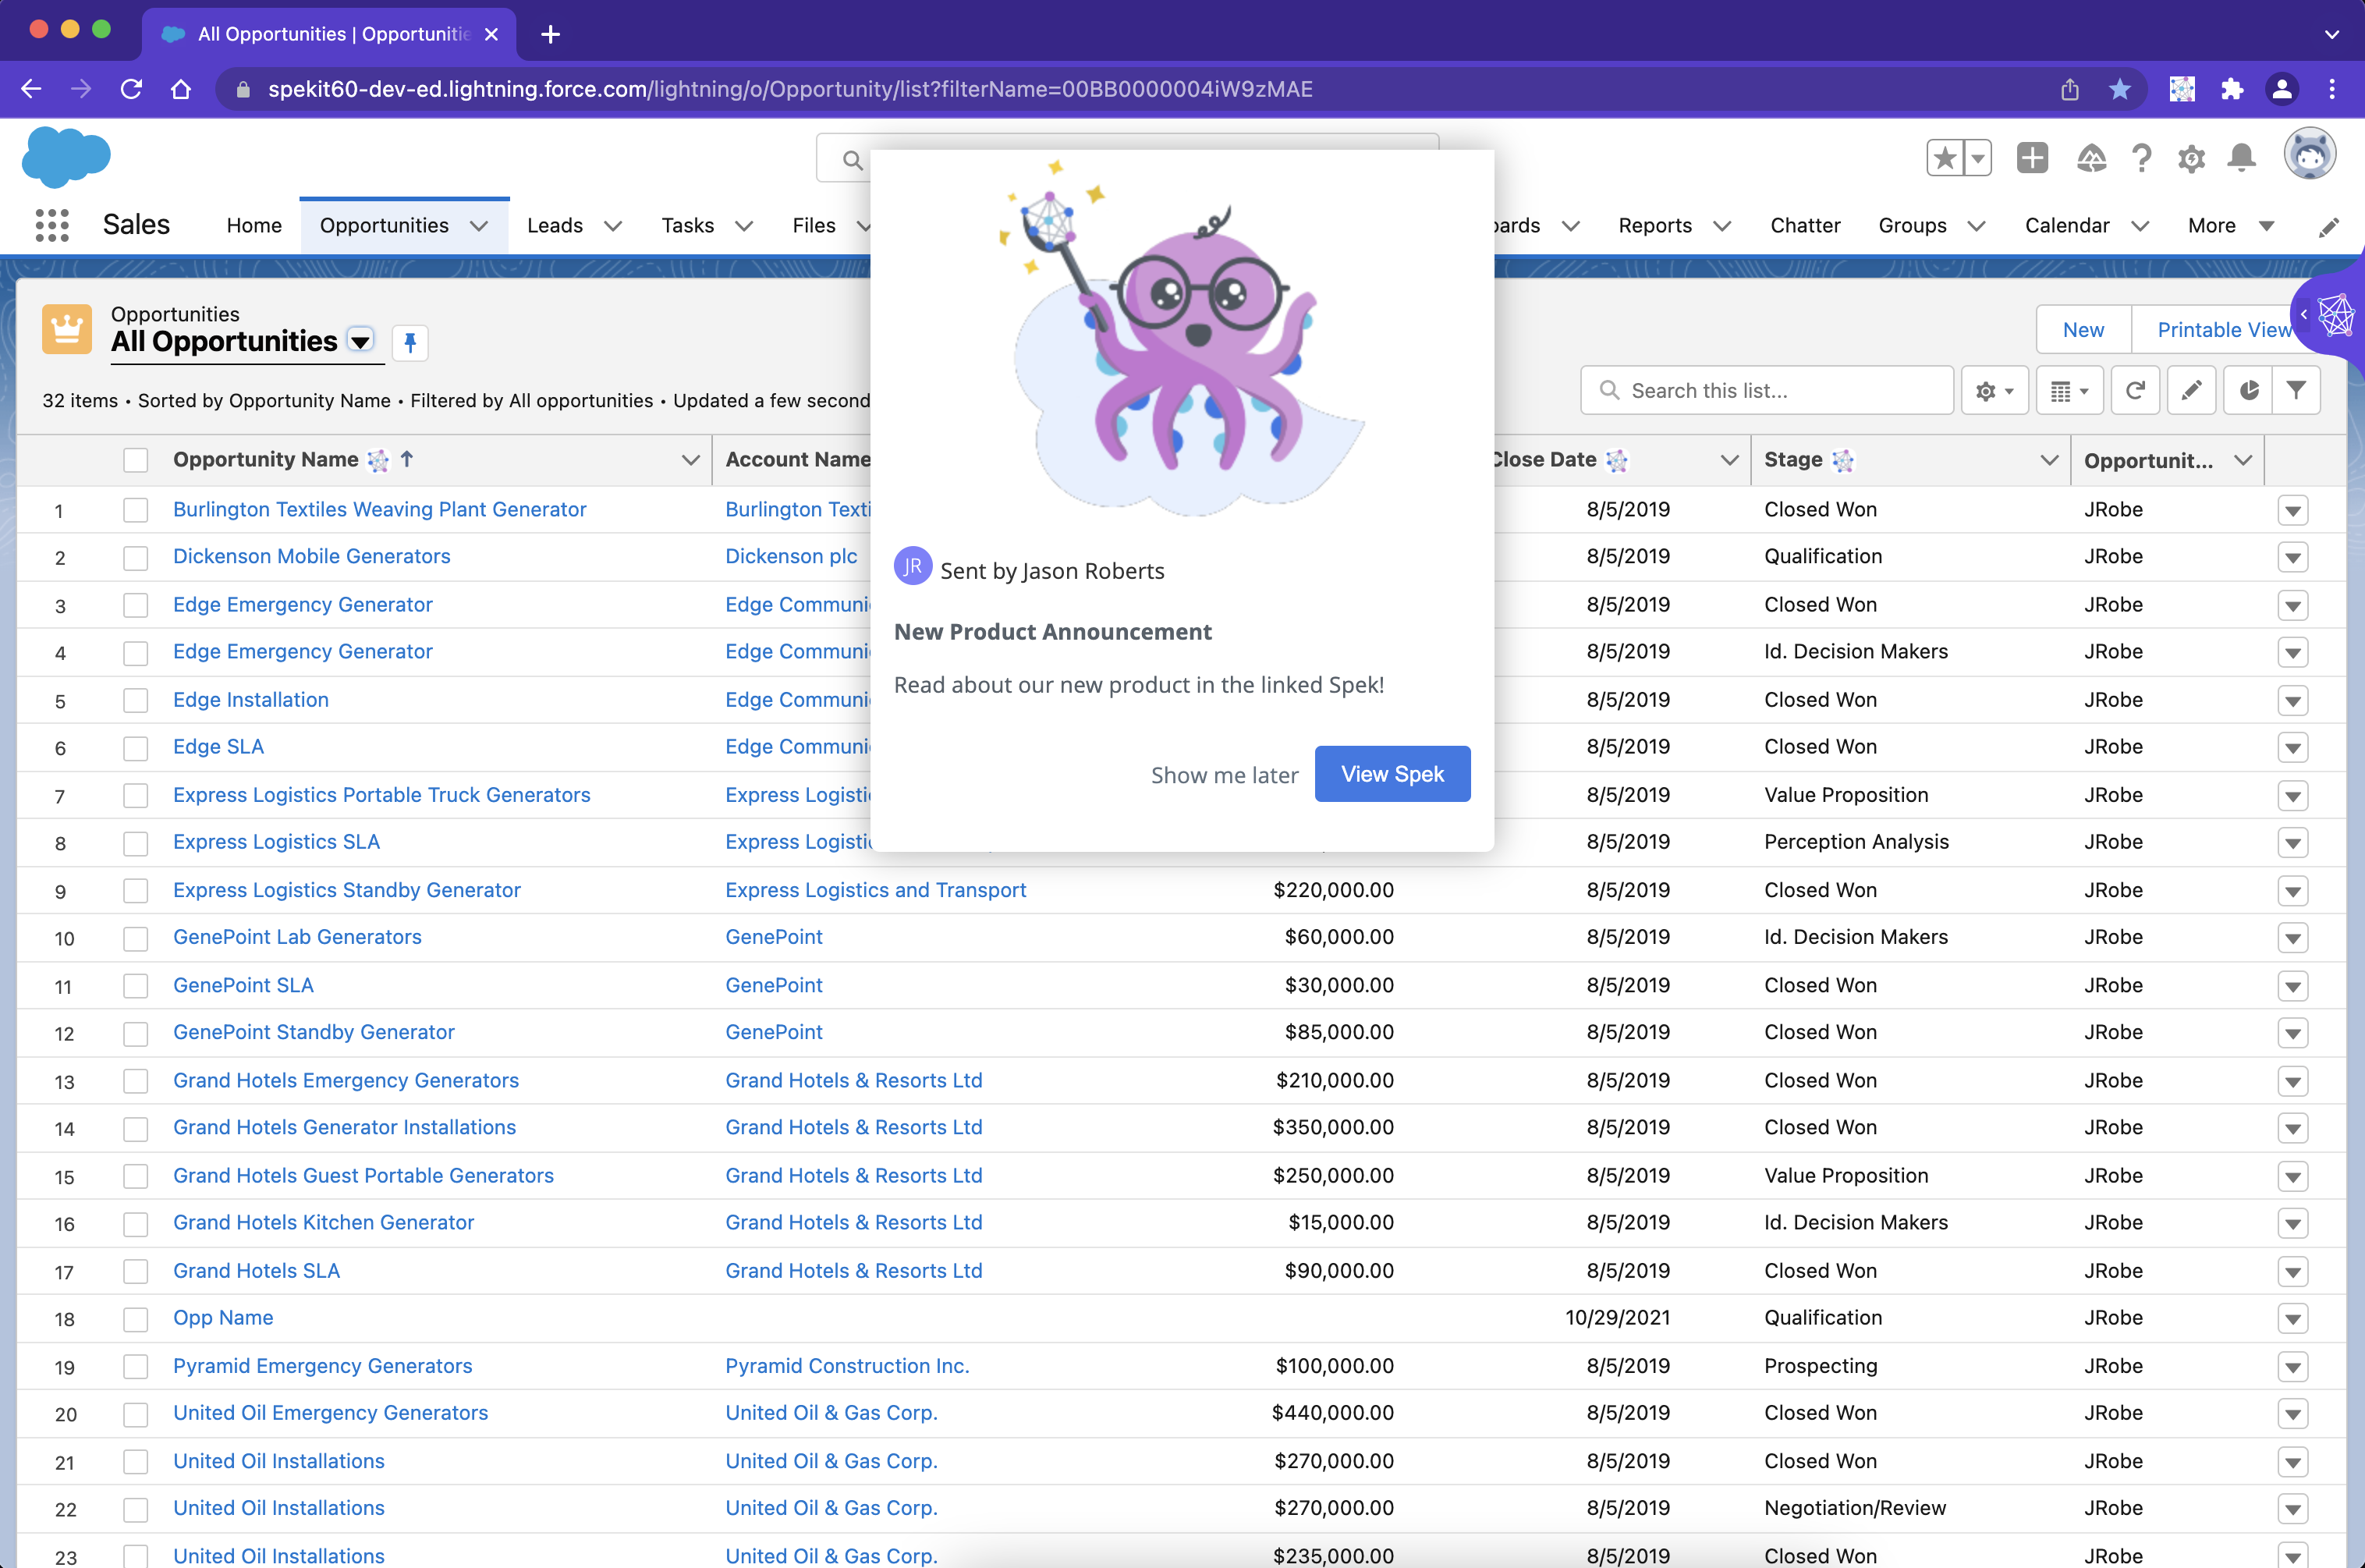
Task: Click the list refresh icon
Action: pyautogui.click(x=2135, y=391)
